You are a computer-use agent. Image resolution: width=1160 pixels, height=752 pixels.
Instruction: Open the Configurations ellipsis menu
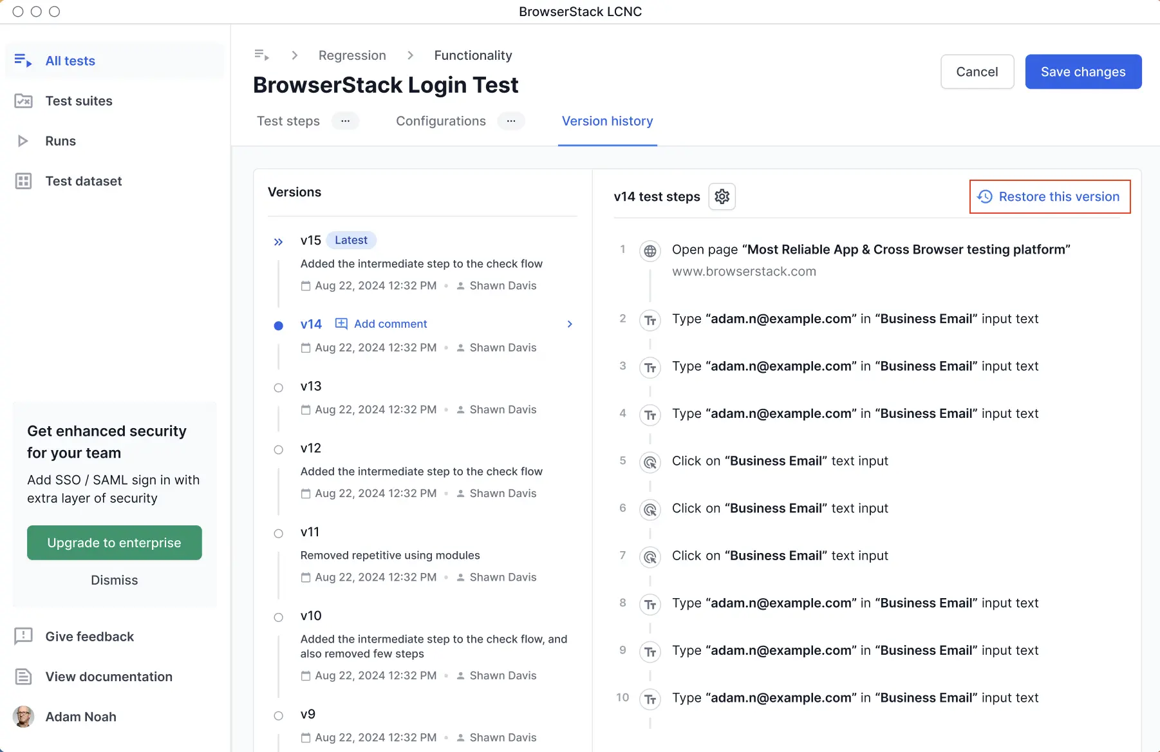pos(510,121)
